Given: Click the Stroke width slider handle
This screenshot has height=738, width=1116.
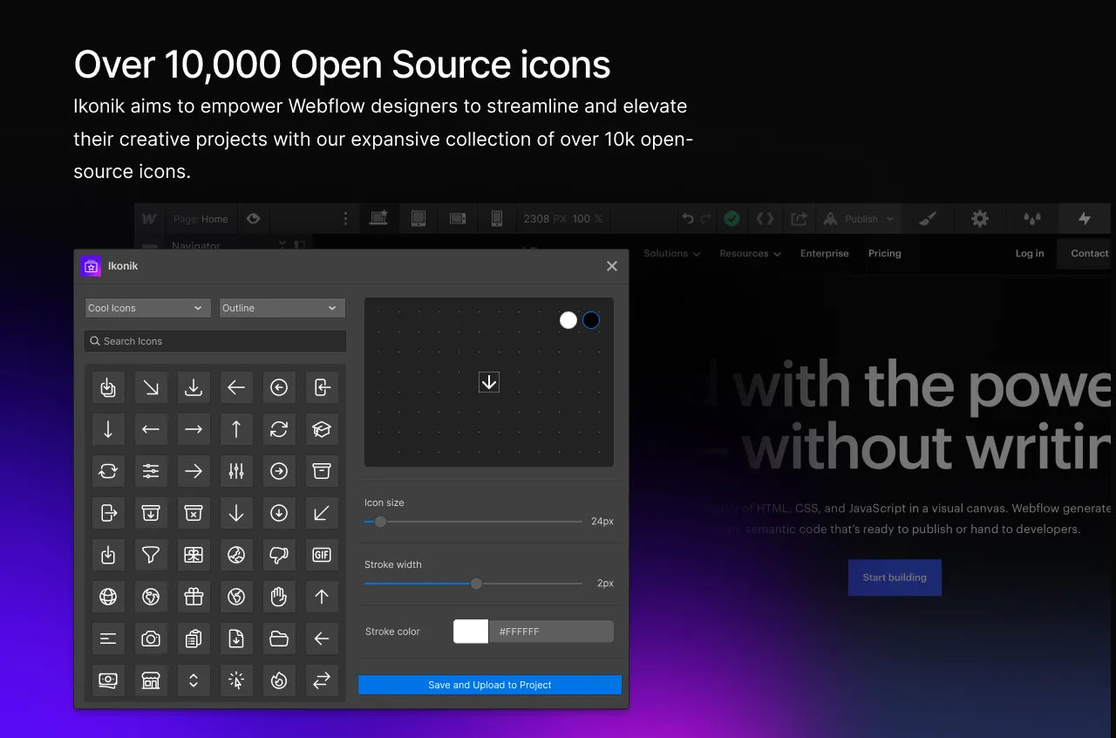Looking at the screenshot, I should coord(476,584).
